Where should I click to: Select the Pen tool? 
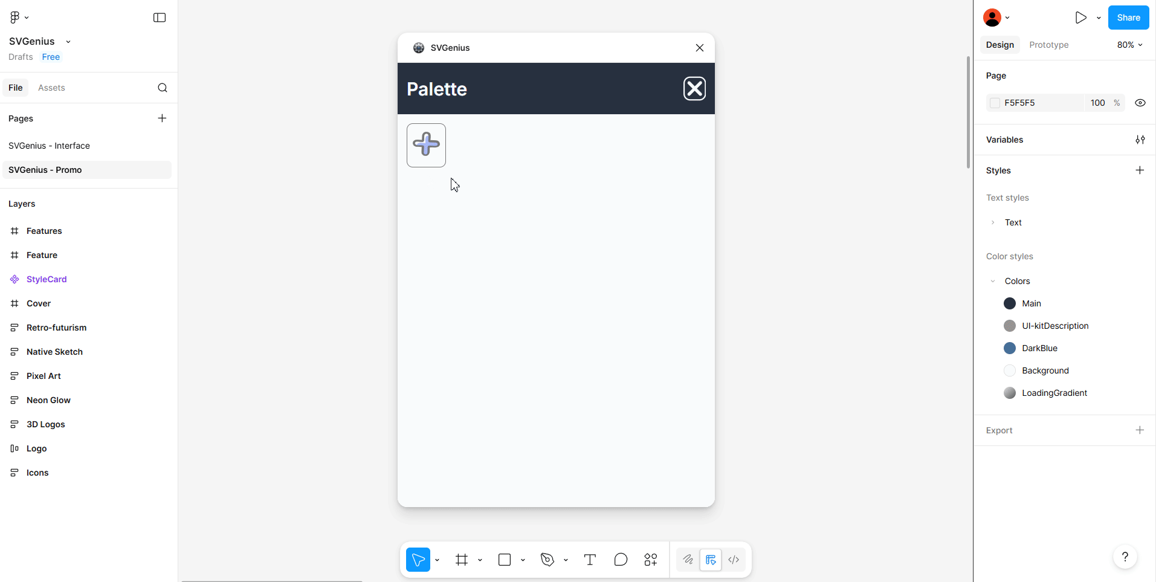click(x=547, y=560)
